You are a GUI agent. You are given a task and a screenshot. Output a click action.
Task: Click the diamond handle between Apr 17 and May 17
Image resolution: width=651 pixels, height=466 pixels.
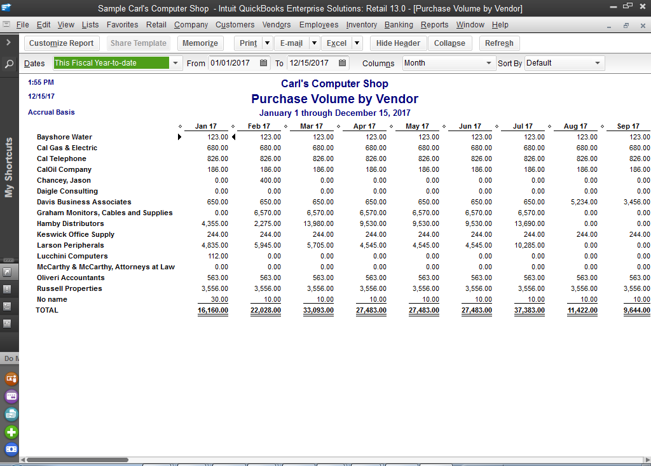[x=391, y=127]
